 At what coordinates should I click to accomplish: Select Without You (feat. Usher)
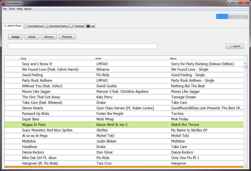(42, 86)
